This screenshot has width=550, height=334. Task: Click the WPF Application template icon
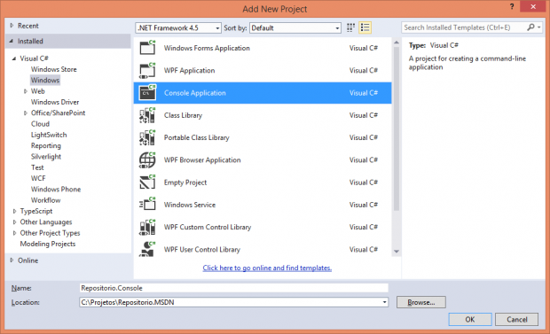point(147,71)
